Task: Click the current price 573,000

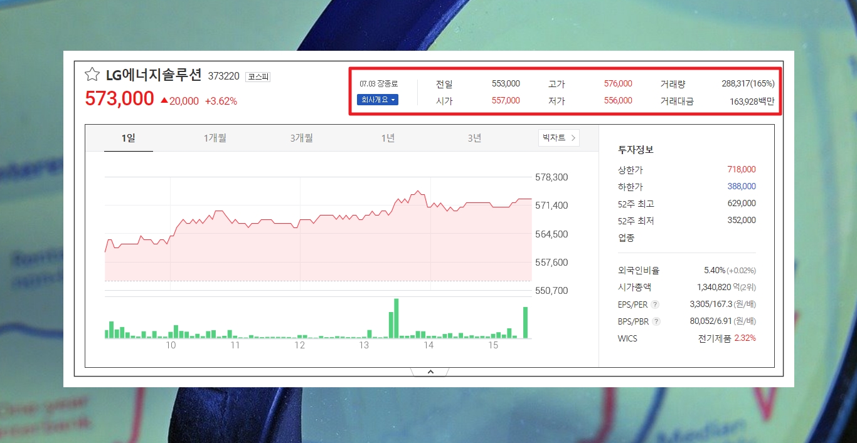Action: [119, 98]
